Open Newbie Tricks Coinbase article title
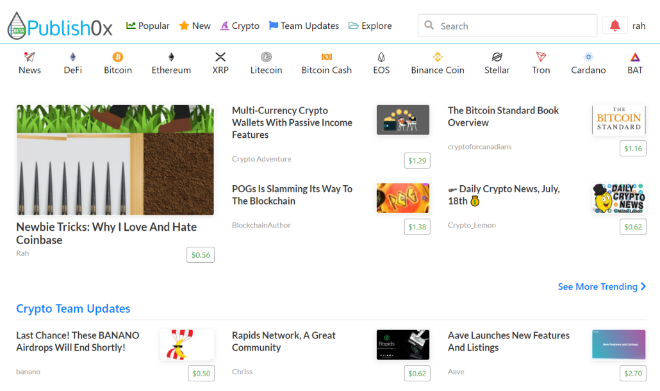 click(106, 233)
